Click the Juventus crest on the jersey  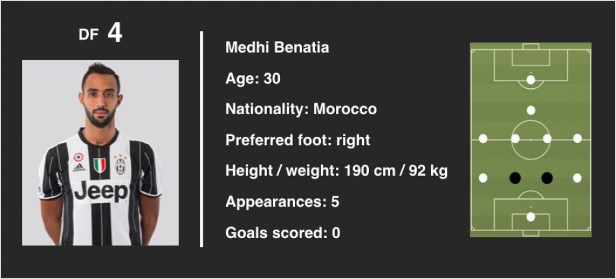pos(120,164)
